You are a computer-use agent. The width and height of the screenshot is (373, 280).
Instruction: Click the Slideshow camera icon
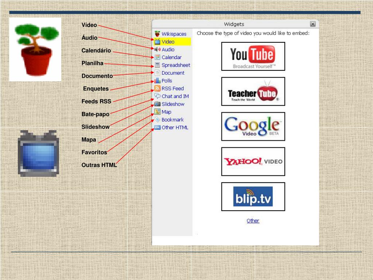[x=157, y=104]
